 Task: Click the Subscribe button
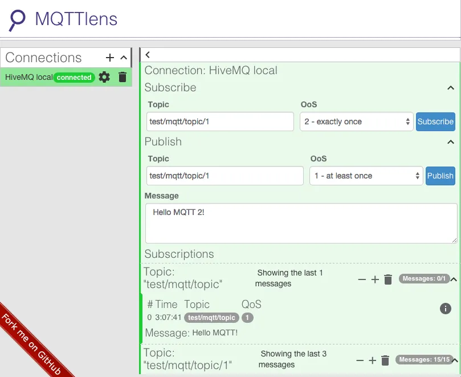435,121
